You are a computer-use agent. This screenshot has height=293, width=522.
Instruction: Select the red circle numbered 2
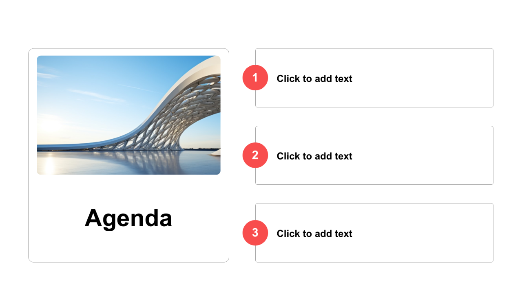(255, 155)
